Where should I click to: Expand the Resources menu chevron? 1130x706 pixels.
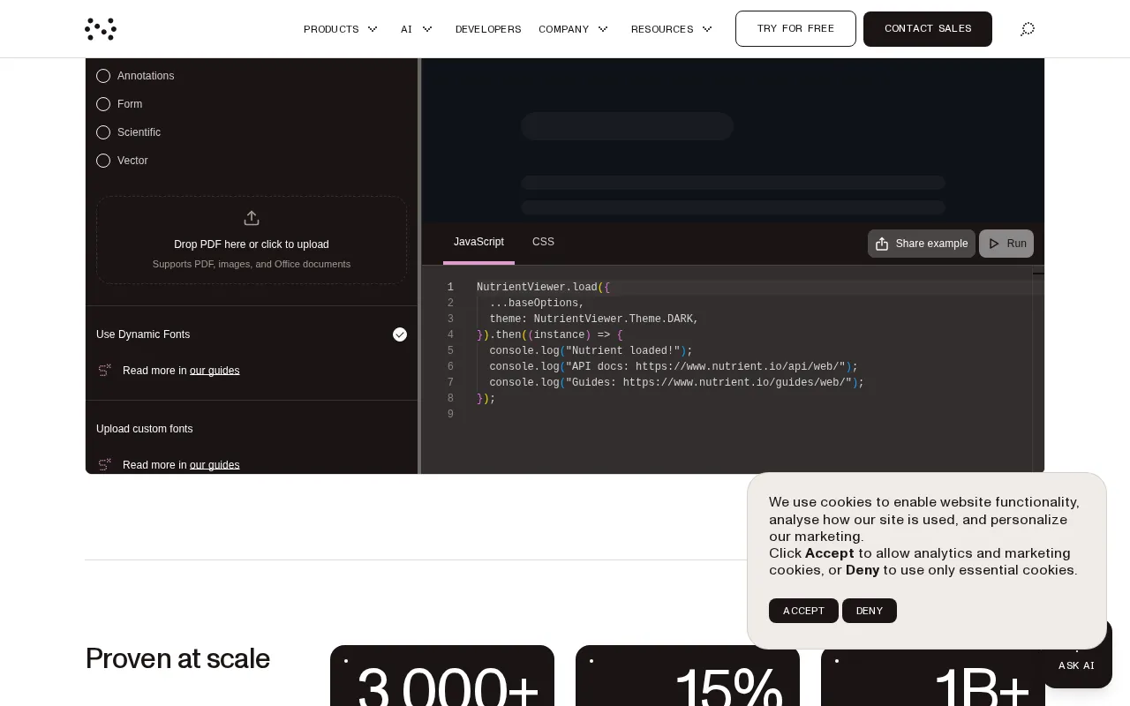707,29
